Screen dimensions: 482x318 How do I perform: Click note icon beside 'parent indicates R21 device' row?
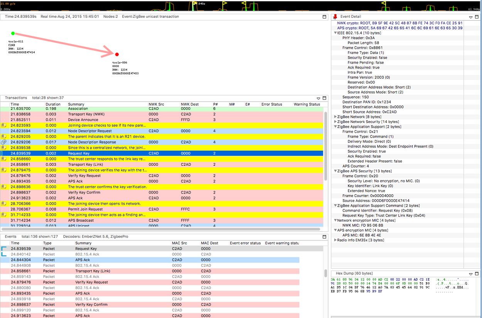click(4, 136)
